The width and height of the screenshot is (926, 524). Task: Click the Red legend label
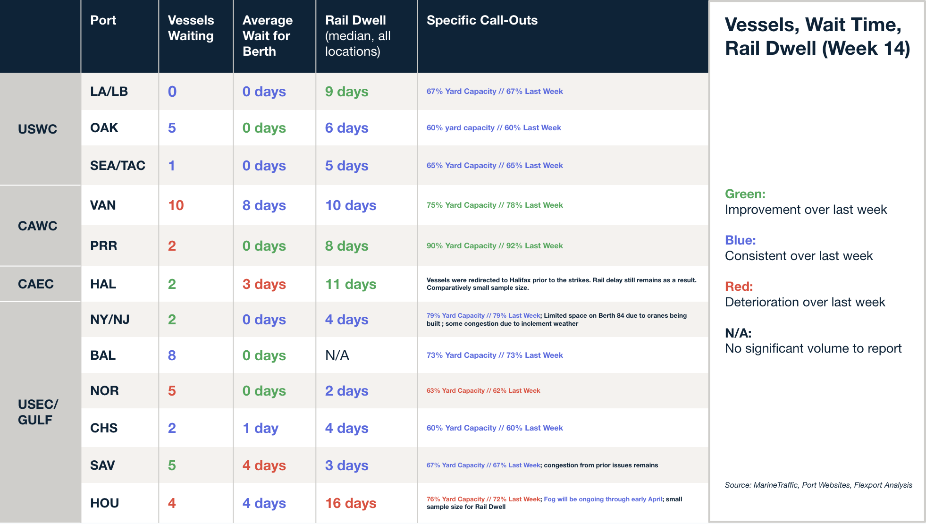pyautogui.click(x=739, y=287)
